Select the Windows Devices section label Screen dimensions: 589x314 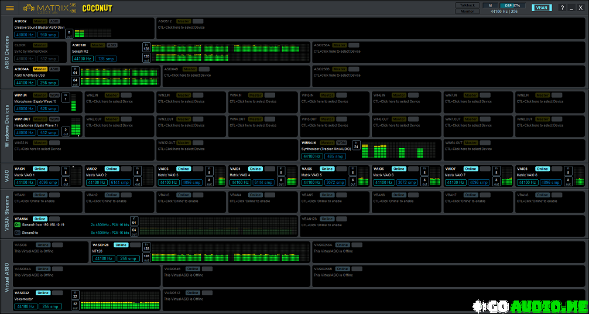(6, 125)
